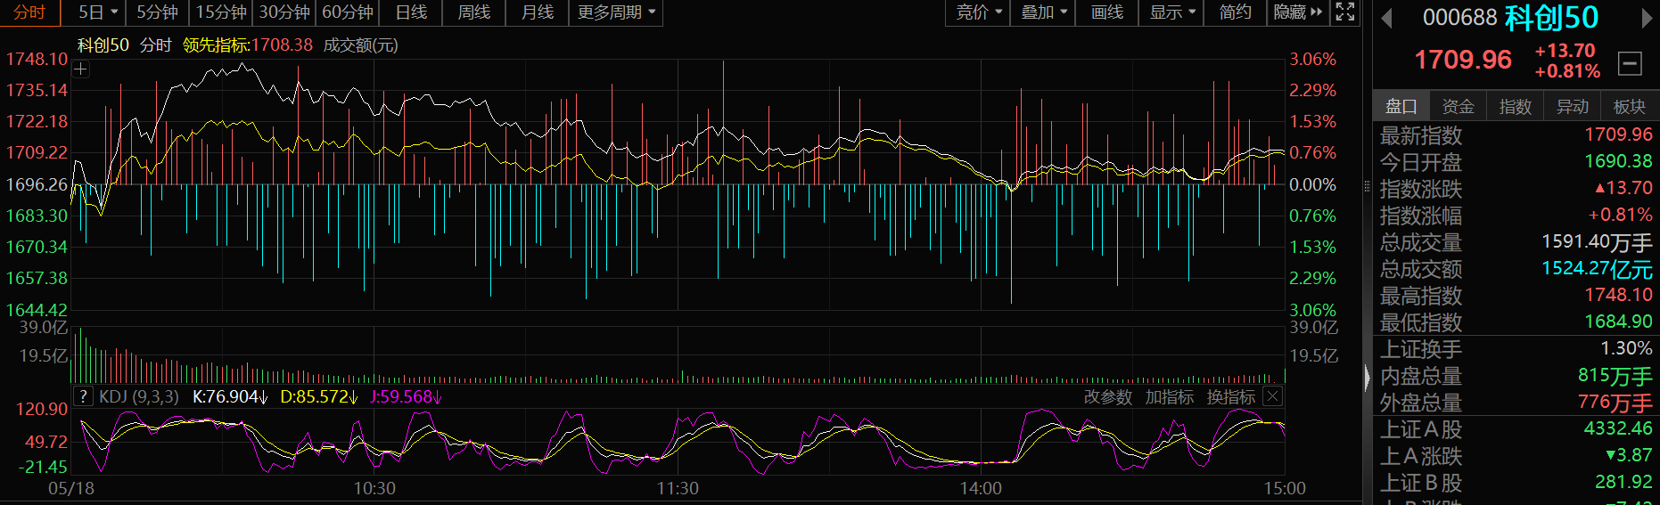Toggle 画线 drawing mode
1660x505 pixels.
coord(1106,12)
